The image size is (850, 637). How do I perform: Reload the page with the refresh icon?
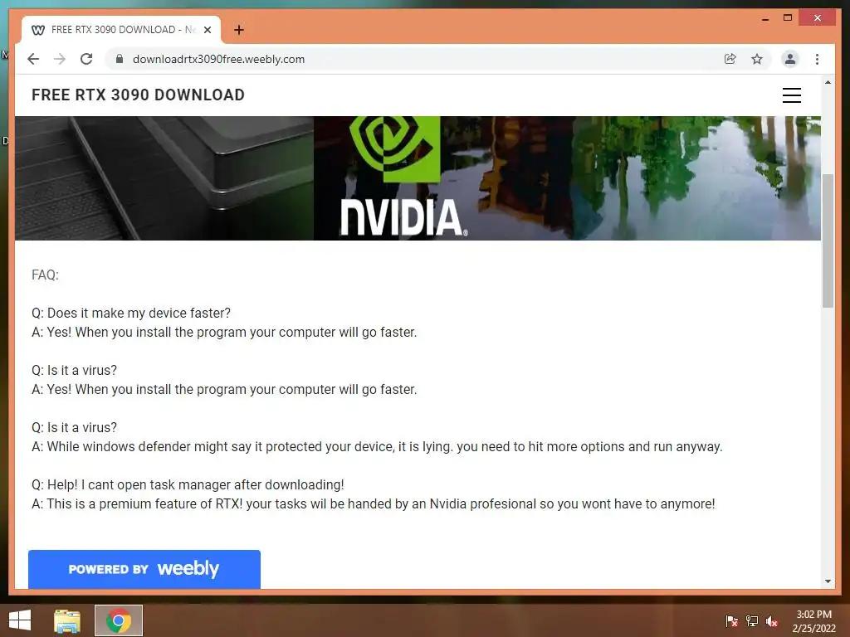[86, 59]
